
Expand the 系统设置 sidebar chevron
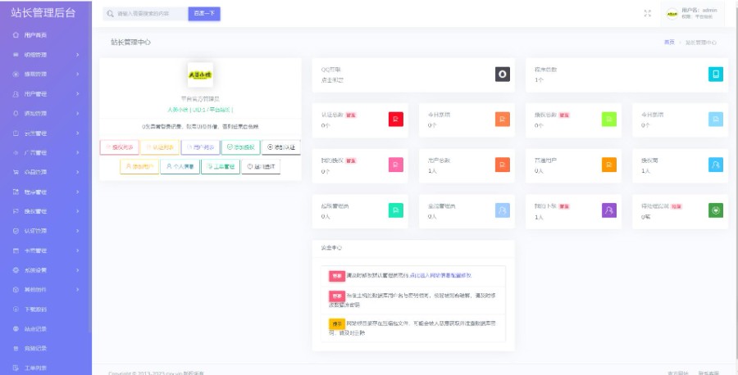coord(78,270)
